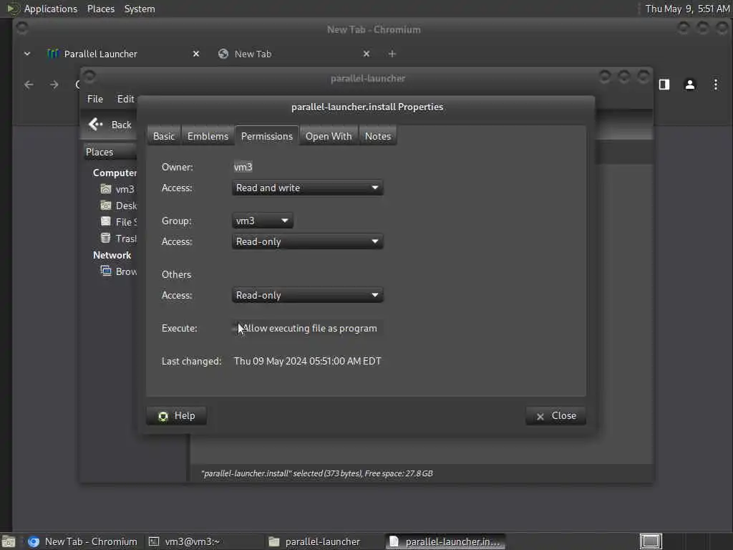Switch to parallel-launcher.in... taskbar item
Image resolution: width=733 pixels, height=550 pixels.
[445, 541]
